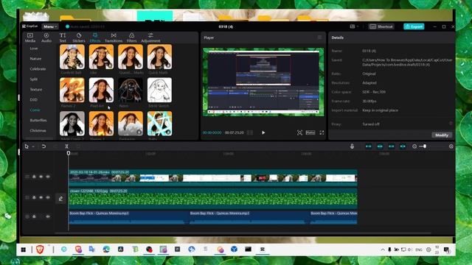The width and height of the screenshot is (472, 265).
Task: Open the Audio tab
Action: click(x=46, y=38)
